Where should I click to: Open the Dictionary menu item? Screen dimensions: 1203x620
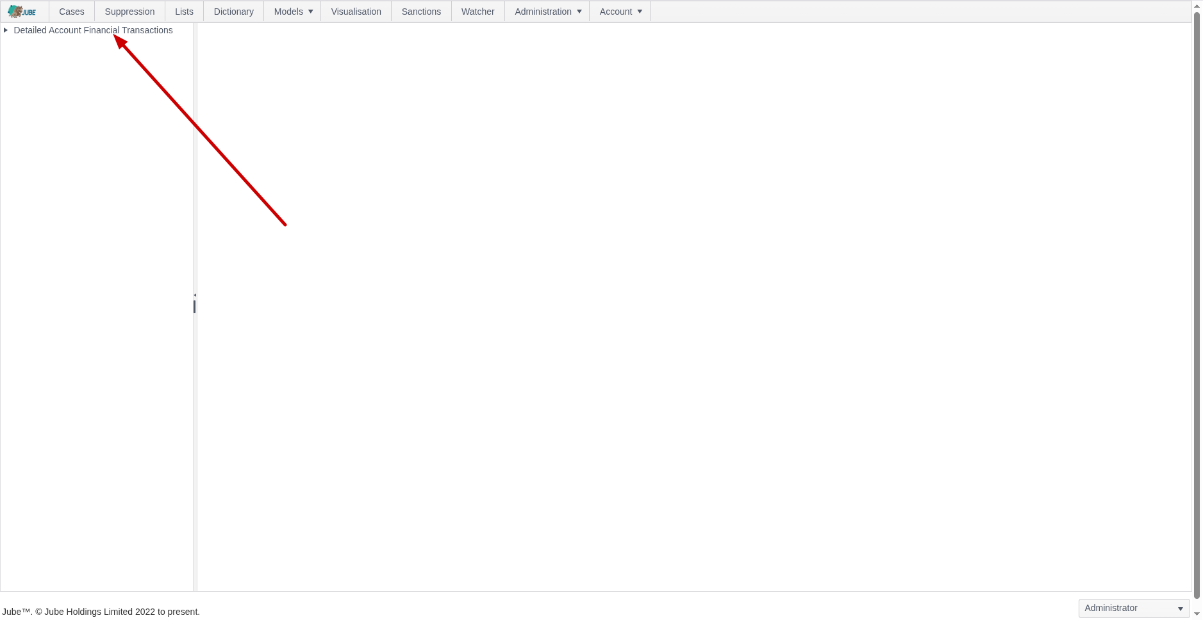pos(234,12)
